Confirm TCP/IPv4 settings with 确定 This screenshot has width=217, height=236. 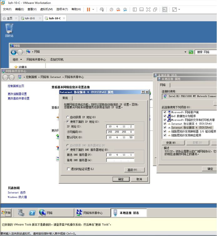tap(121, 179)
